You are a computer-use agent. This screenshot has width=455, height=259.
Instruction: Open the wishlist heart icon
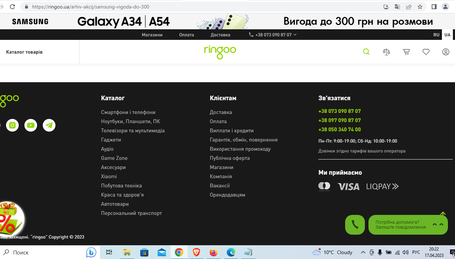(x=426, y=52)
